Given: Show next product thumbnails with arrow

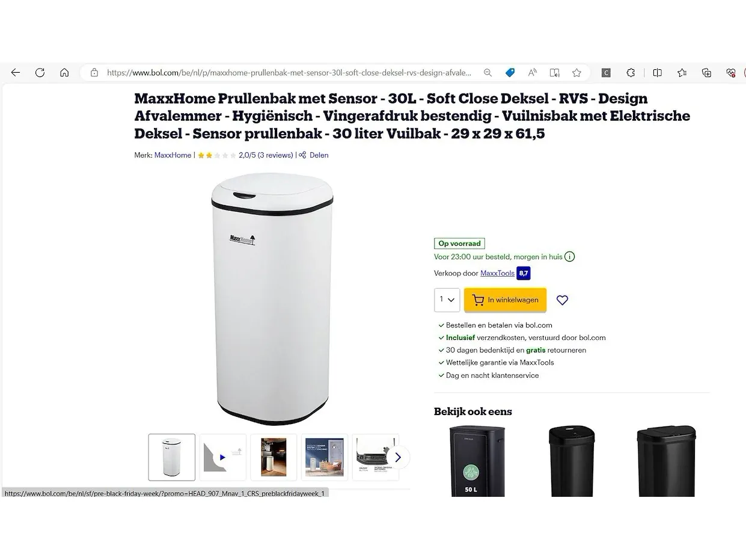Looking at the screenshot, I should click(397, 458).
